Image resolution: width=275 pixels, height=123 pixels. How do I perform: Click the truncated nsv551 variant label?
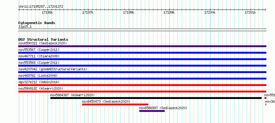click(269, 95)
